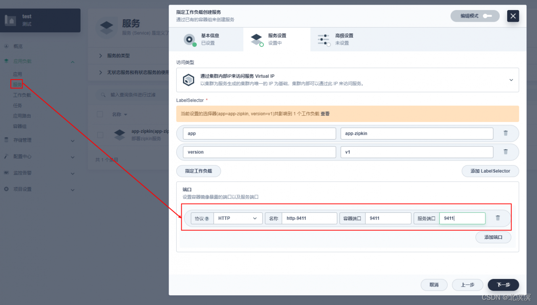Viewport: 537px width, 305px height.
Task: Click the 指定工作负载 button
Action: [198, 171]
